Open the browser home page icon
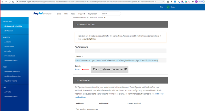This screenshot has height=111, width=205. click(x=13, y=2)
